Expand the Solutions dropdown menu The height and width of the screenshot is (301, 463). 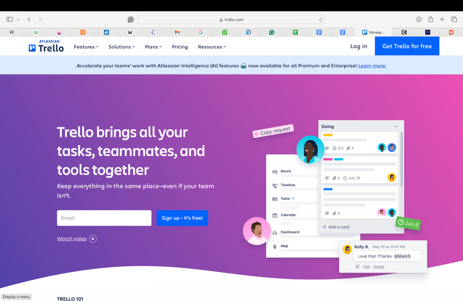(x=122, y=47)
